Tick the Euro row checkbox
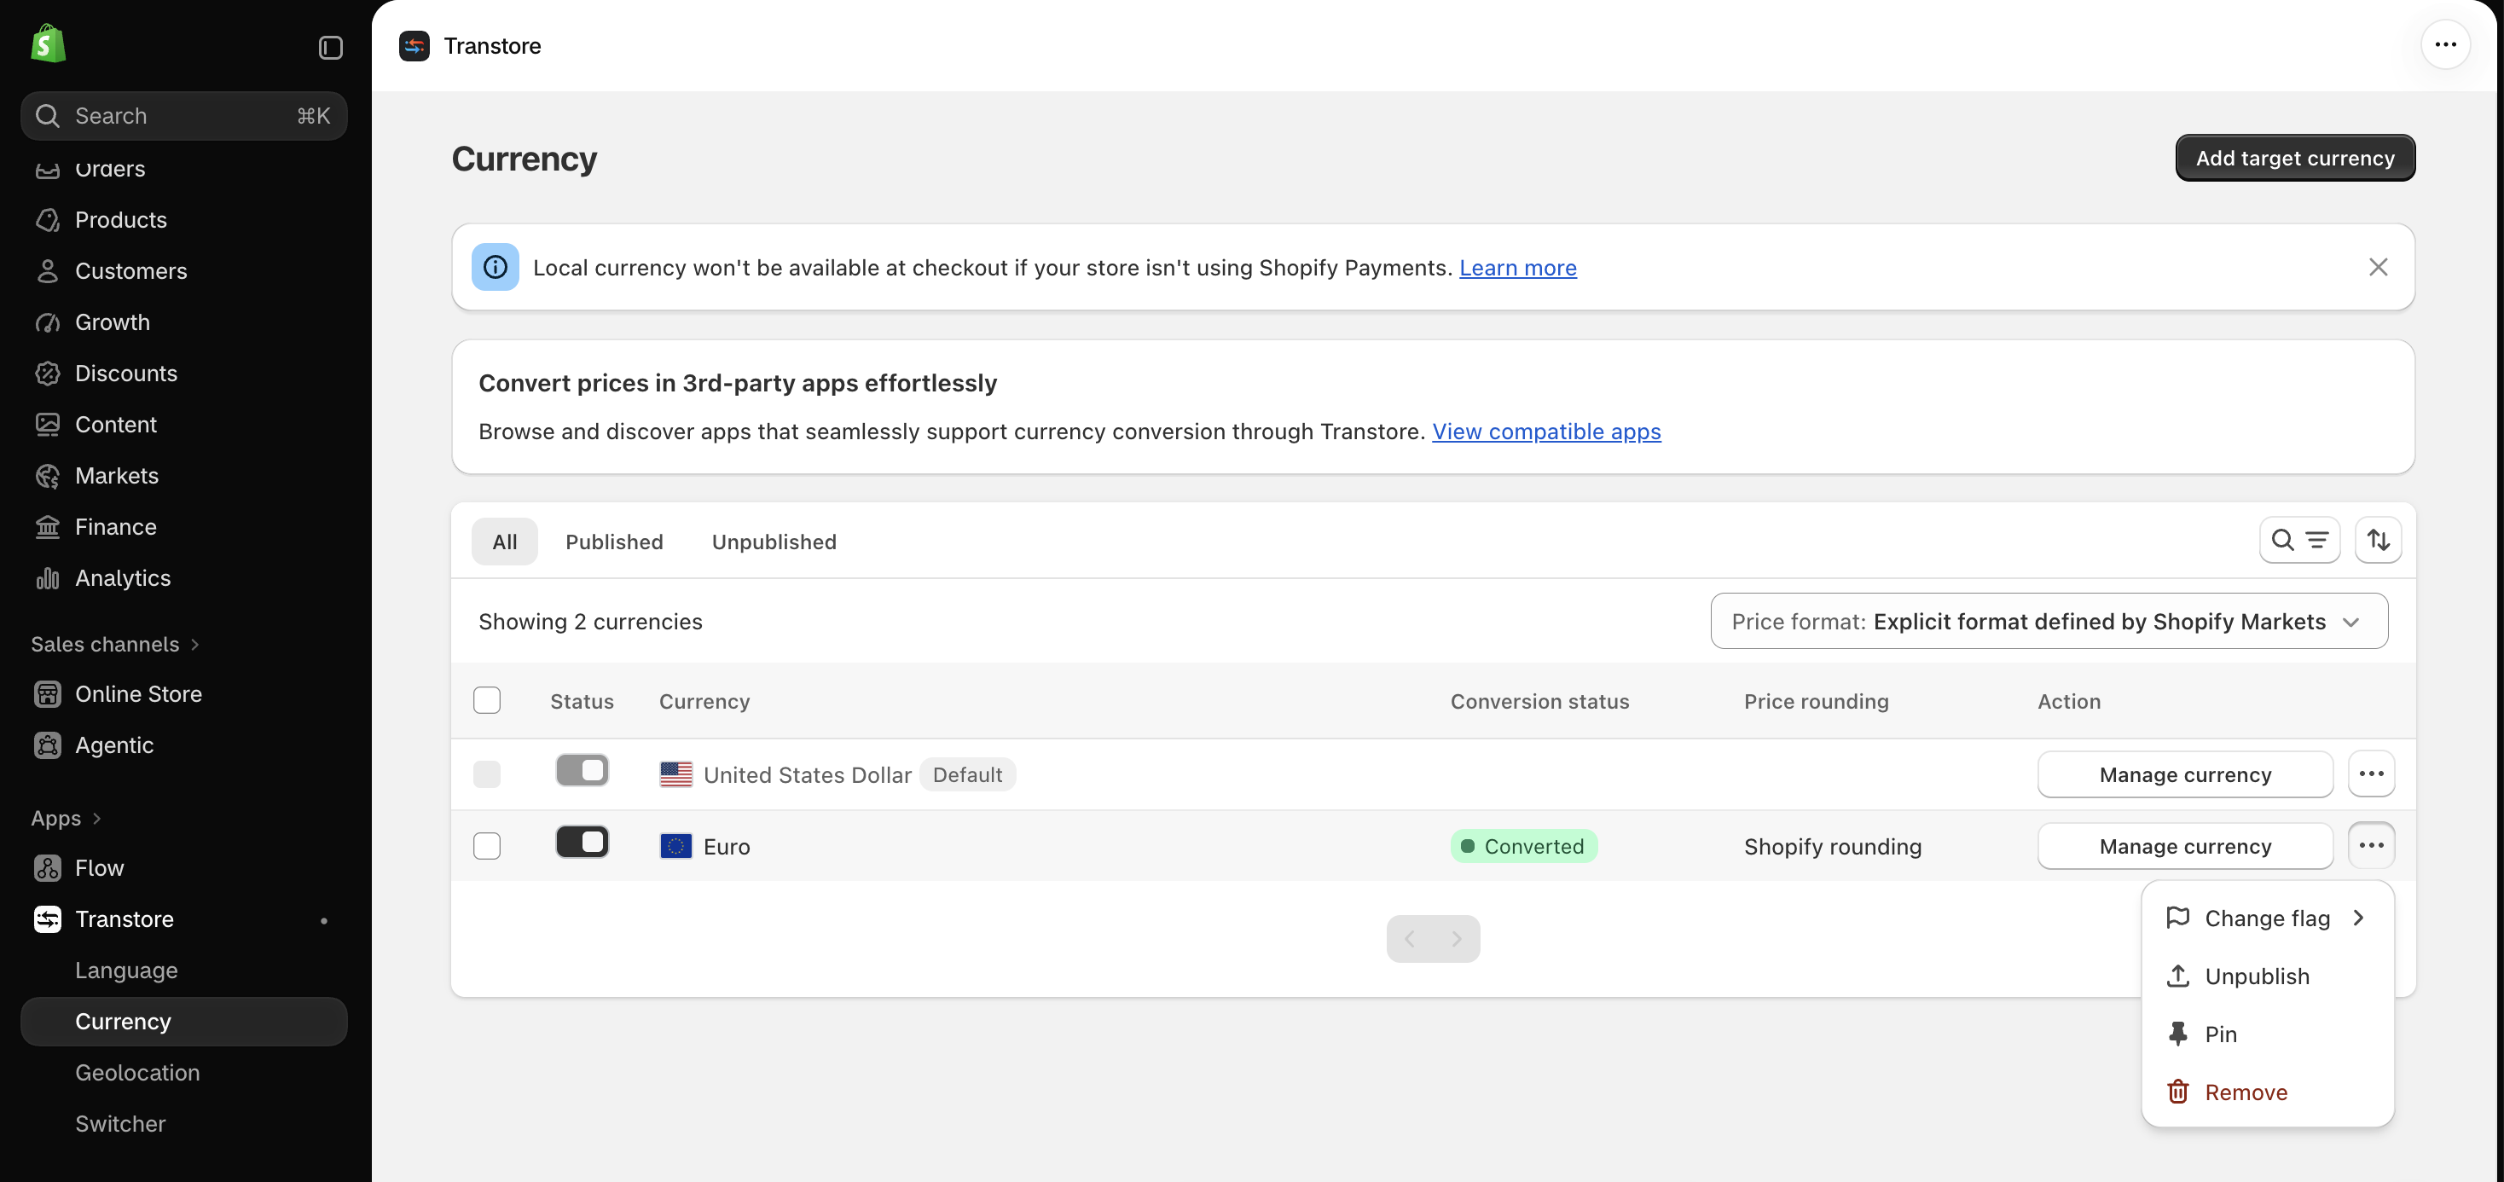The image size is (2504, 1182). 487,846
